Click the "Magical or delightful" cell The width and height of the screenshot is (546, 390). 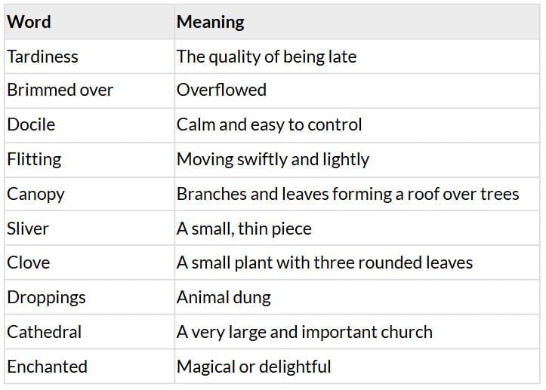[x=254, y=367]
